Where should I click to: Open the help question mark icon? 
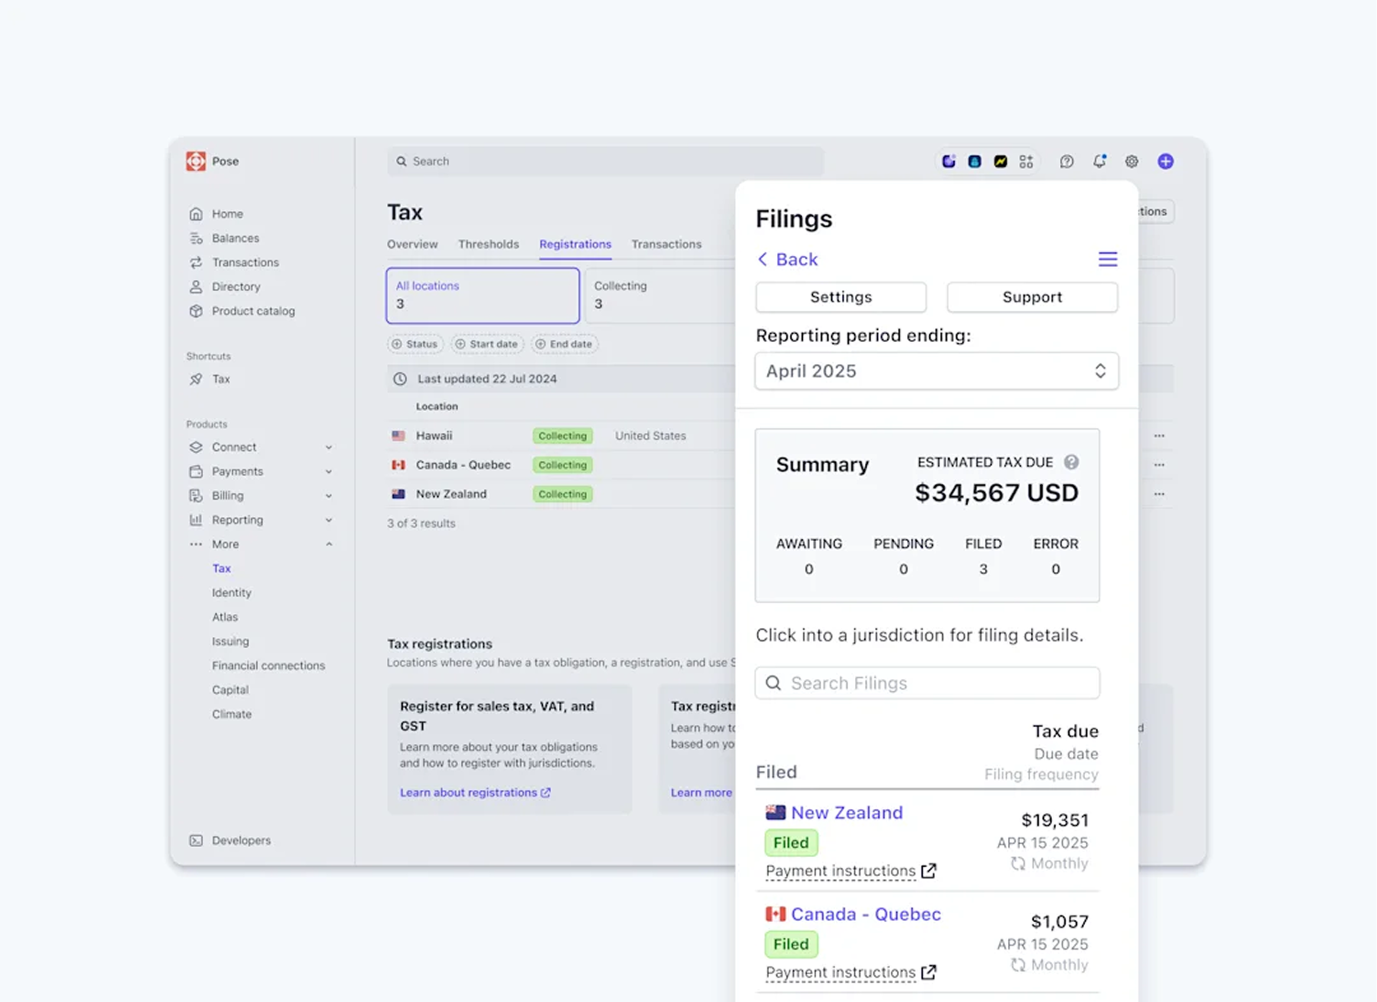[1067, 161]
